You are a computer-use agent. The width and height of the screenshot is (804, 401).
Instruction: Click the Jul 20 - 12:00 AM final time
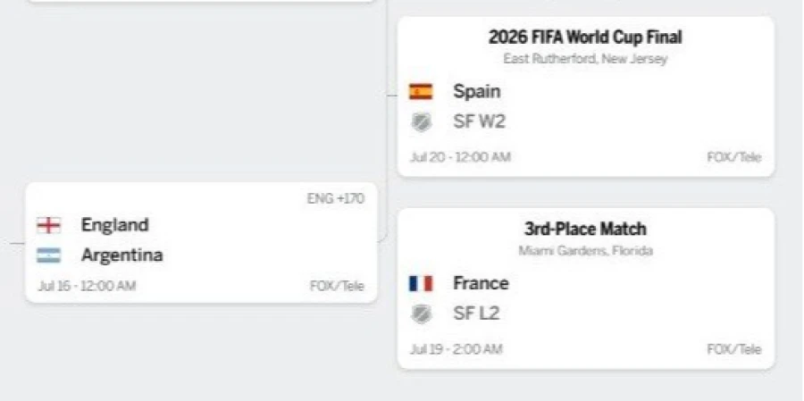[460, 157]
